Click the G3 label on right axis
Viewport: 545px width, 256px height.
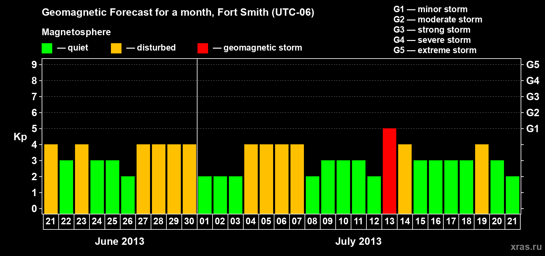[532, 97]
